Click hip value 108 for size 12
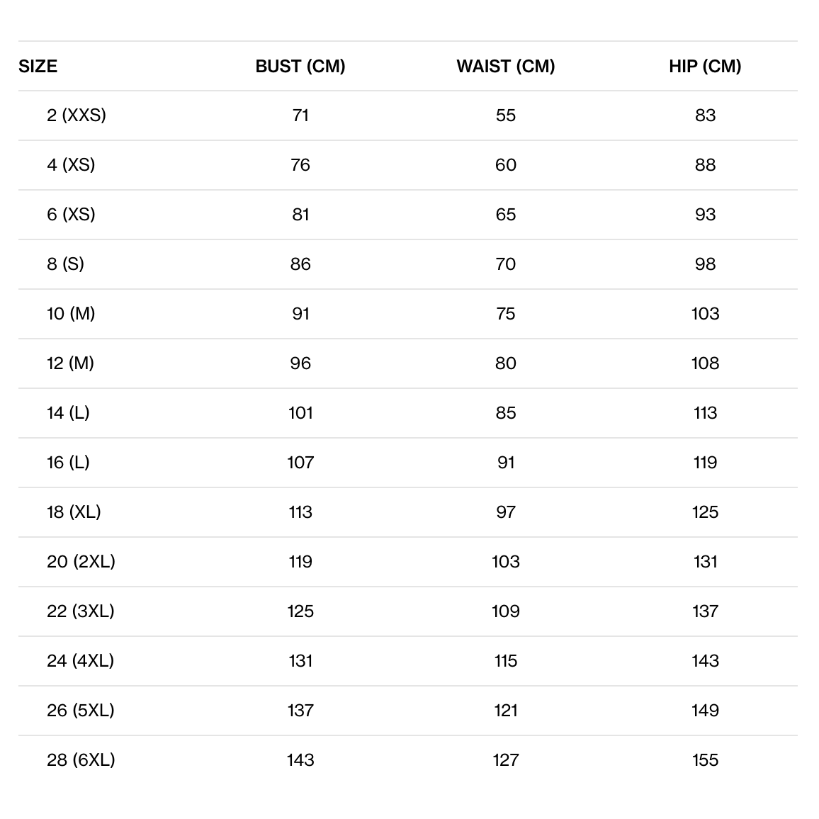The width and height of the screenshot is (819, 819). [x=705, y=363]
